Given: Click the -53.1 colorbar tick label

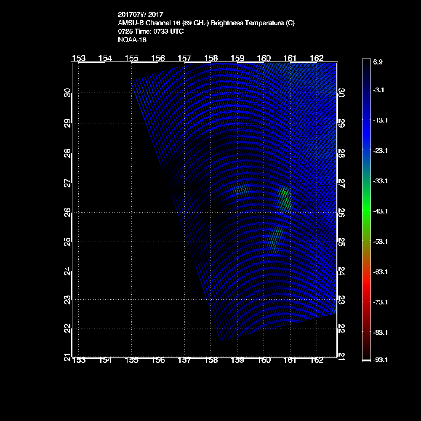Looking at the screenshot, I should [380, 242].
